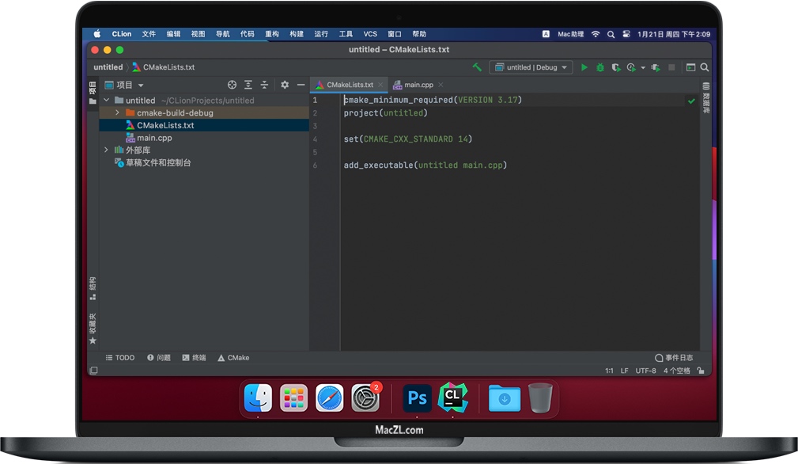The image size is (798, 464).
Task: Select the Profiler clock icon in toolbar
Action: pos(630,67)
